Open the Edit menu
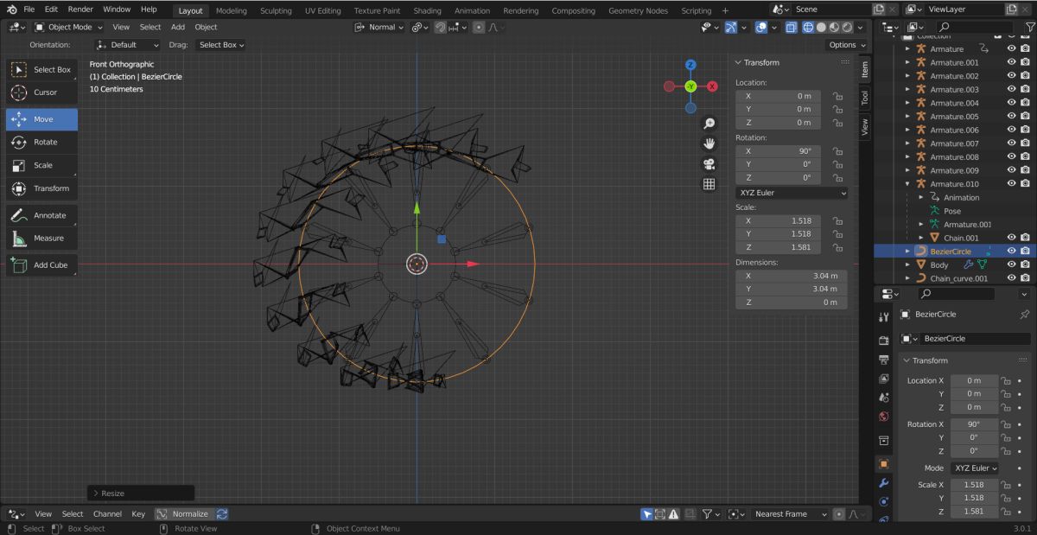 pos(52,10)
